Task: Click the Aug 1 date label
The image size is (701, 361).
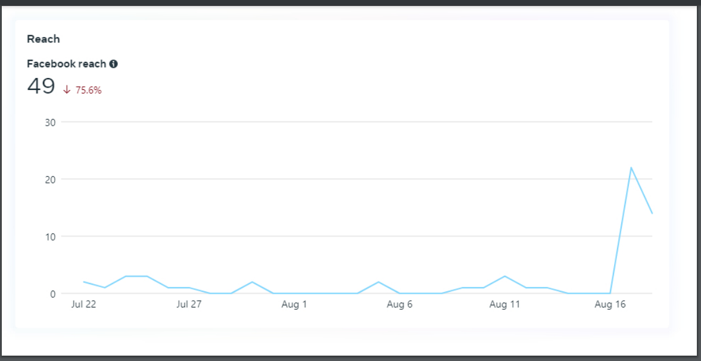Action: pos(294,304)
